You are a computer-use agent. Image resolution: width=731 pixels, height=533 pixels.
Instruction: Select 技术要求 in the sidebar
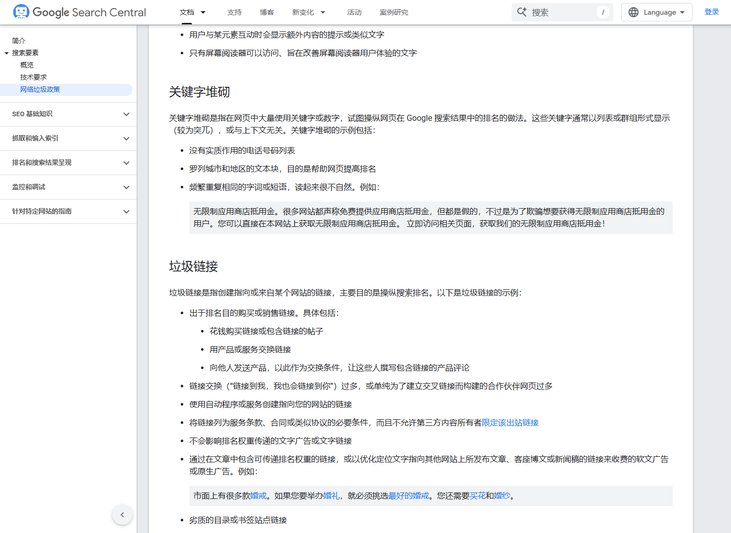34,77
